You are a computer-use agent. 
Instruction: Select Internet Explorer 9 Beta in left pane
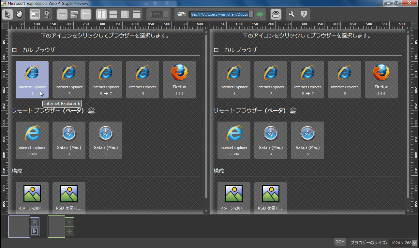coord(32,140)
